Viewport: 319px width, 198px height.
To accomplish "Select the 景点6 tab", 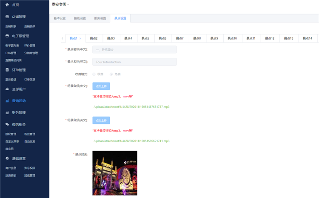I will 162,38.
